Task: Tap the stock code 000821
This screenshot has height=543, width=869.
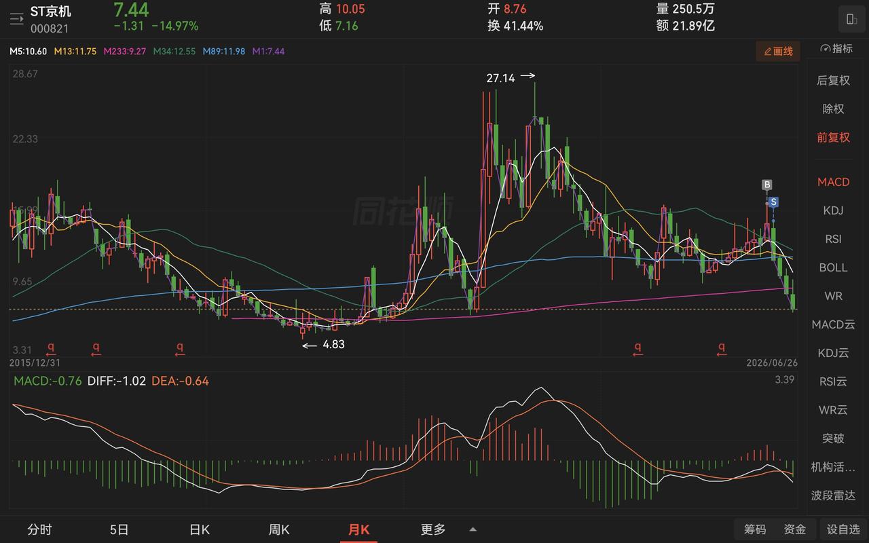Action: pos(50,29)
